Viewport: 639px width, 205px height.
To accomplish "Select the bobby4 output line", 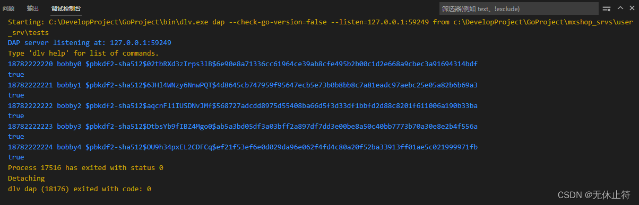I will pyautogui.click(x=243, y=147).
